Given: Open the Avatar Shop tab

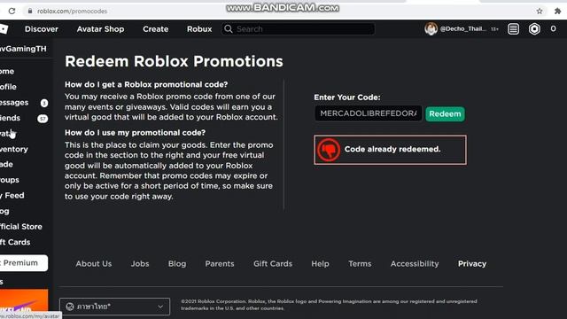Looking at the screenshot, I should (x=100, y=29).
